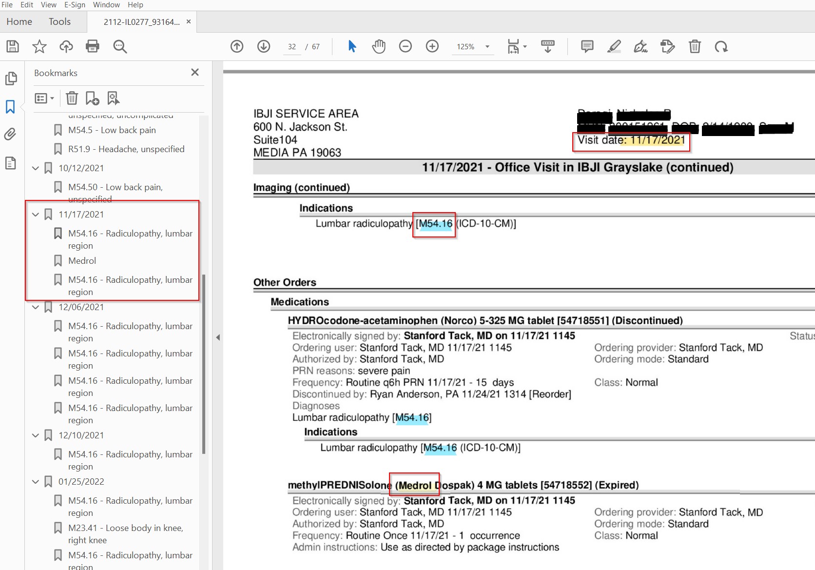The image size is (815, 570).
Task: Close the Bookmarks panel
Action: 195,73
